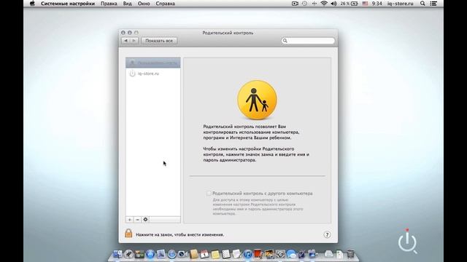Open the Wi-Fi status menu
Image resolution: width=467 pixels, height=262 pixels.
324,4
